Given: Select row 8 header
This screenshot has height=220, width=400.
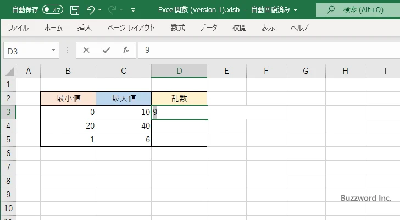Looking at the screenshot, I should (x=8, y=181).
